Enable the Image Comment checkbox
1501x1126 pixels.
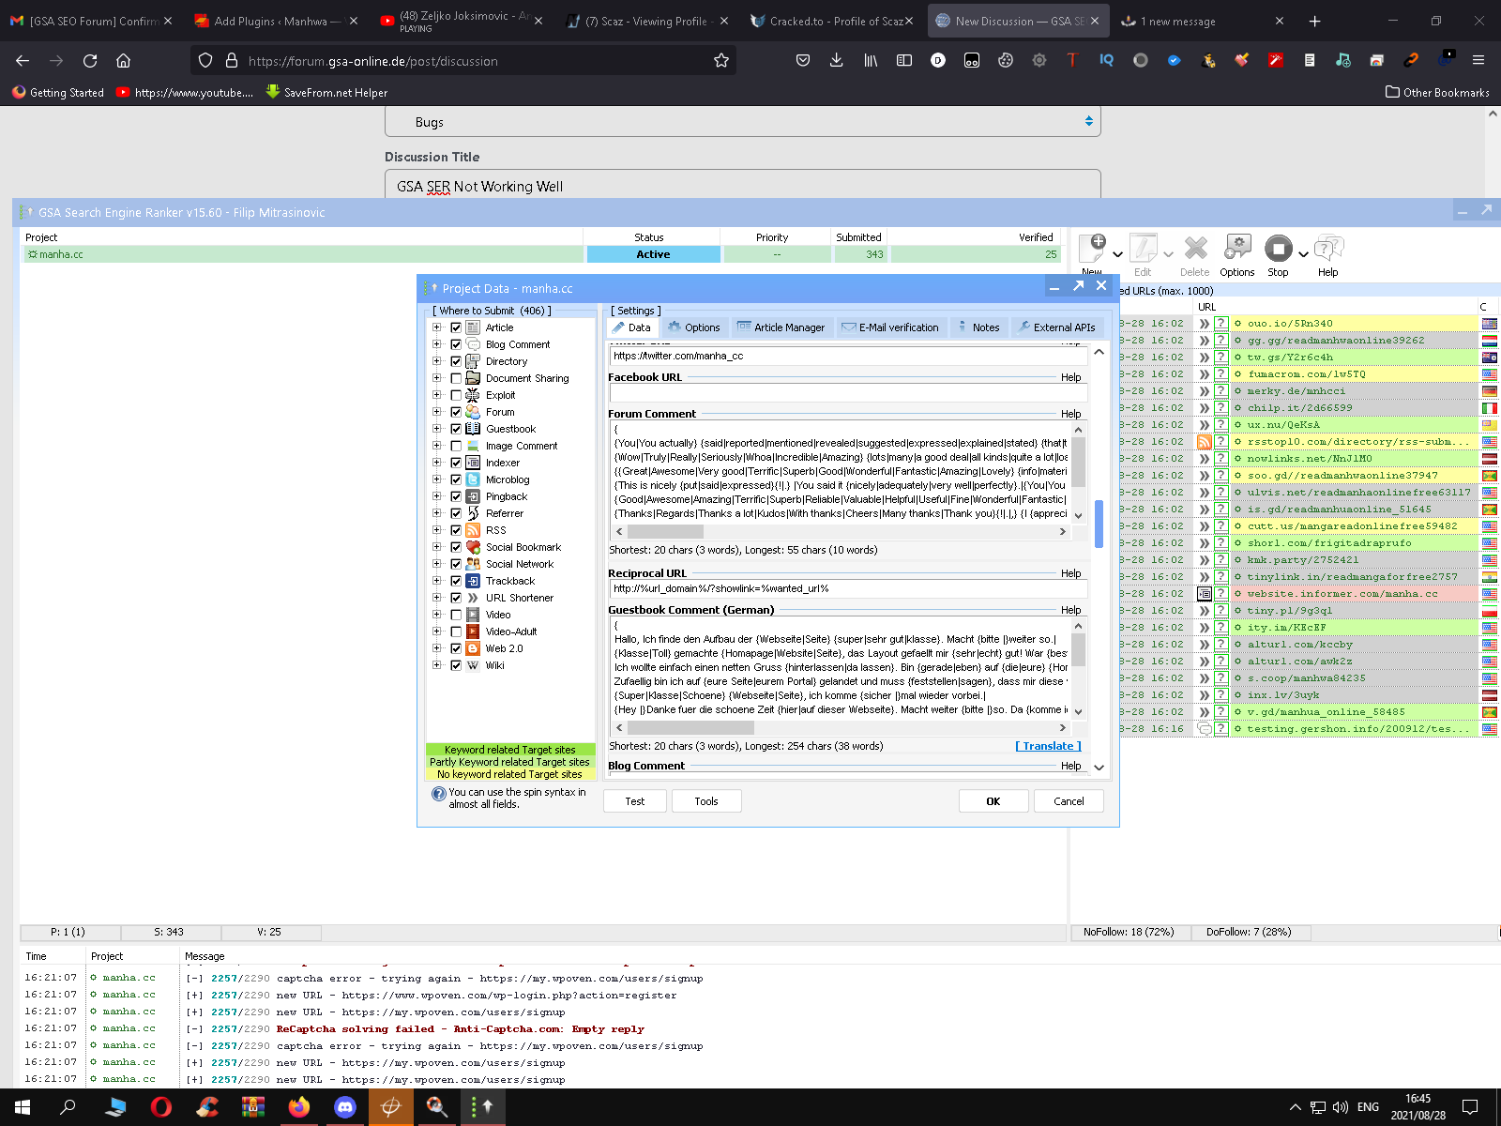pyautogui.click(x=456, y=446)
